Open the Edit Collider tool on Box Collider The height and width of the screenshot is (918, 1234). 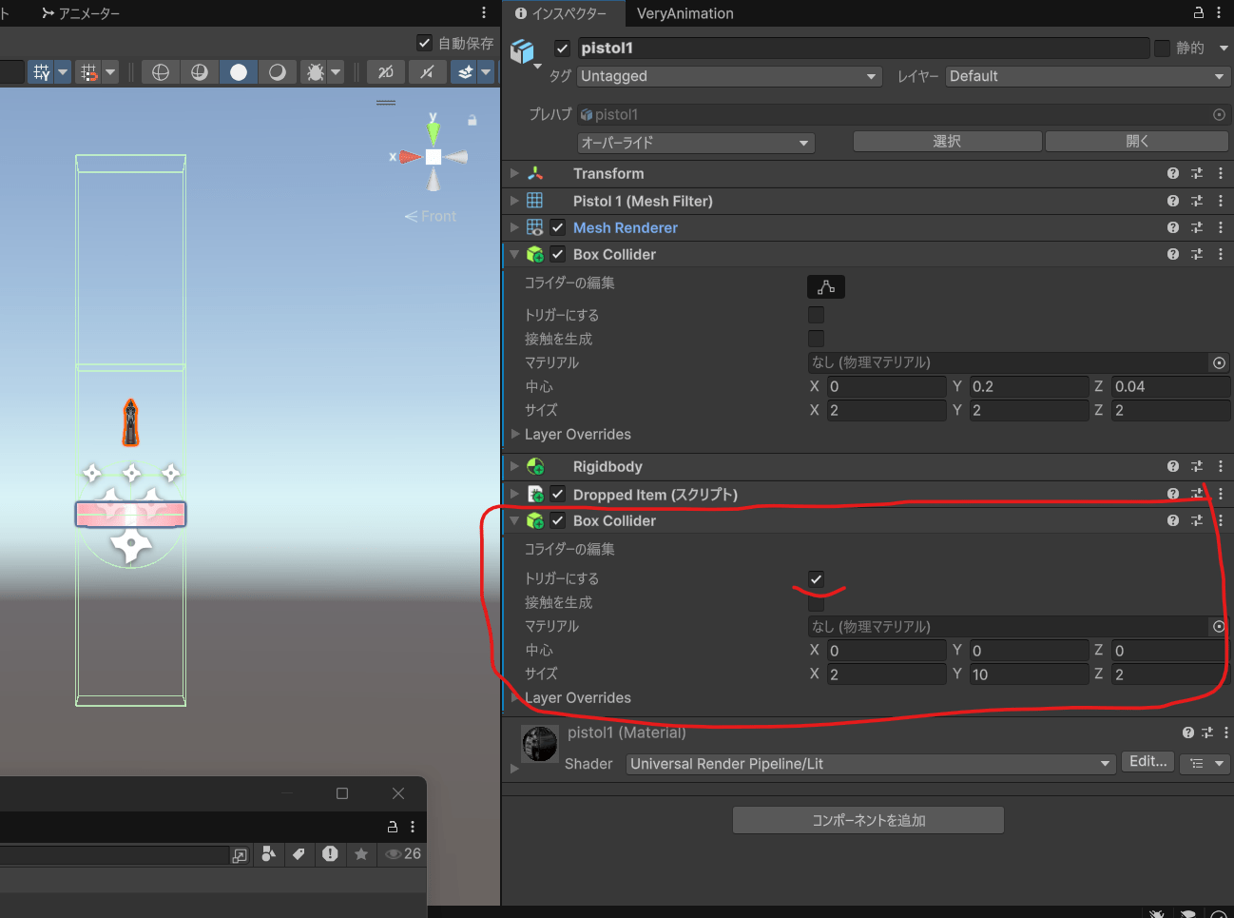pyautogui.click(x=825, y=286)
